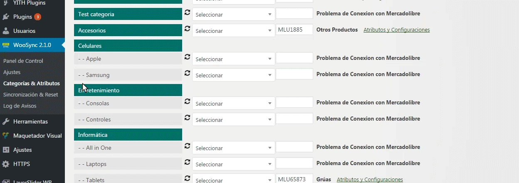The image size is (519, 183).
Task: Open Log de Avisos submenu item
Action: tap(20, 106)
